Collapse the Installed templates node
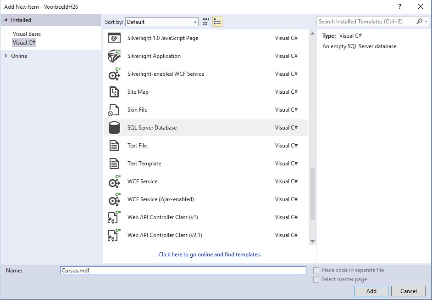 click(6, 20)
